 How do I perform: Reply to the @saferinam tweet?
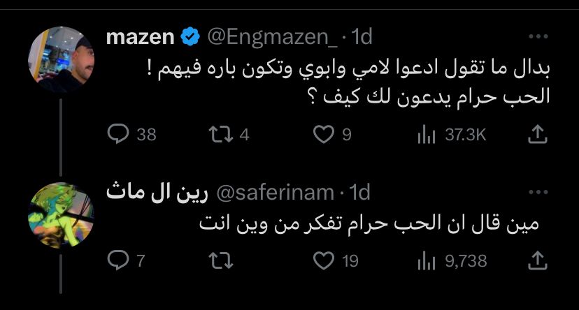(x=119, y=261)
